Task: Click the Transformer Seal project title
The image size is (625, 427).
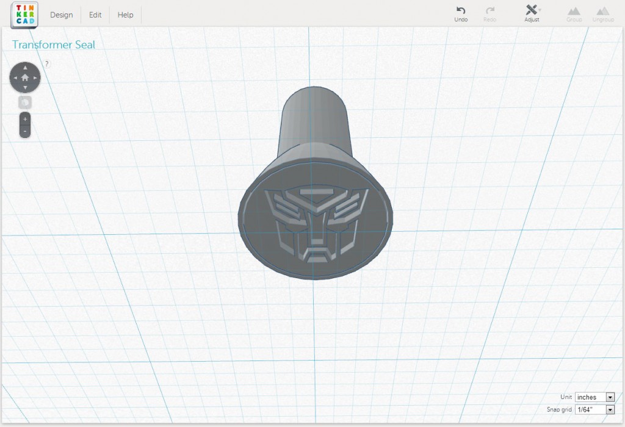Action: (54, 45)
